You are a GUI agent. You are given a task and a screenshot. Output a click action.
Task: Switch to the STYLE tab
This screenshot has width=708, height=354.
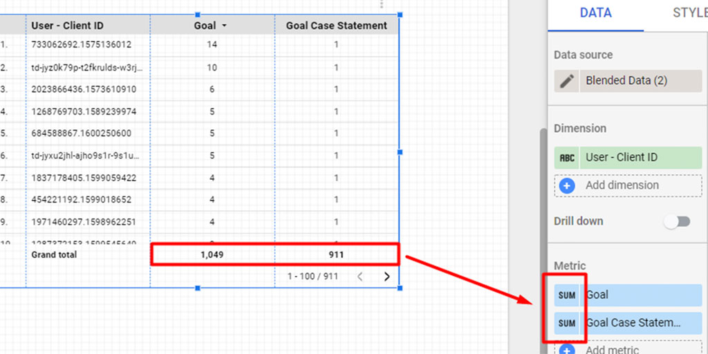tap(688, 13)
